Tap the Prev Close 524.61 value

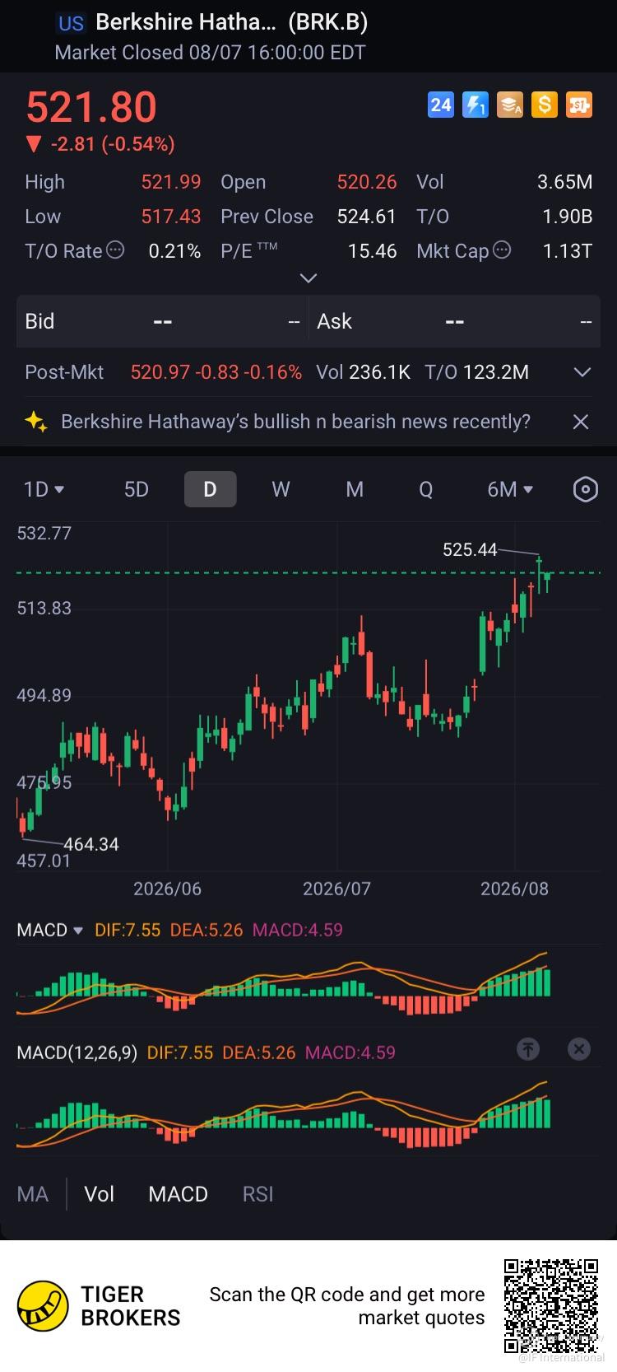point(367,217)
